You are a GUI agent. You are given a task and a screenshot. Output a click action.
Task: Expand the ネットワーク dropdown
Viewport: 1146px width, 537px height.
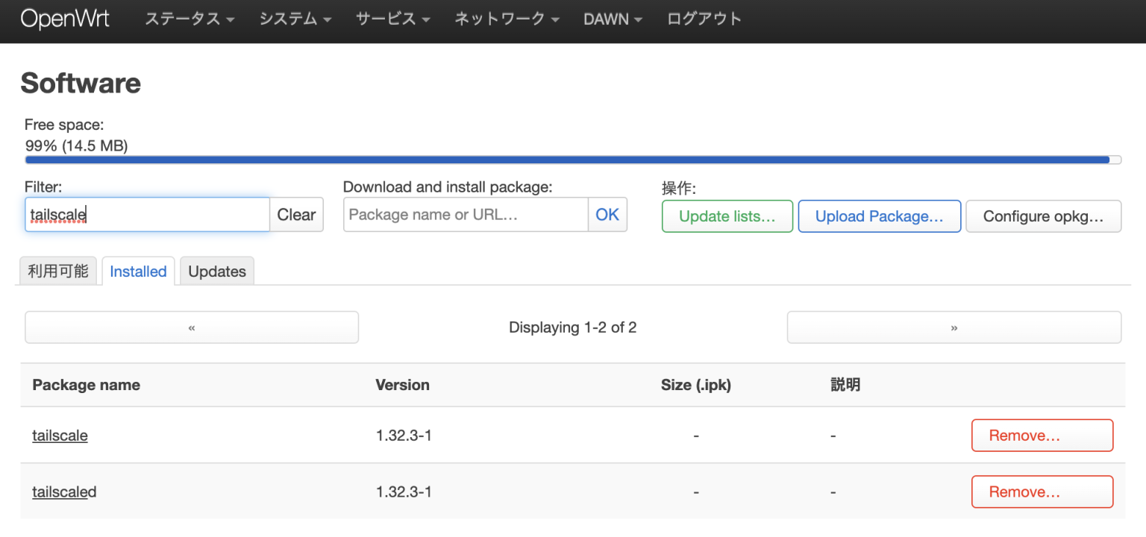[x=506, y=19]
